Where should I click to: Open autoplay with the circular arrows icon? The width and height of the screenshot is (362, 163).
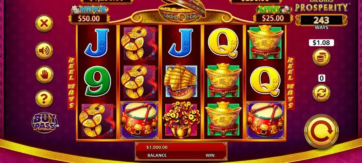click(x=321, y=93)
